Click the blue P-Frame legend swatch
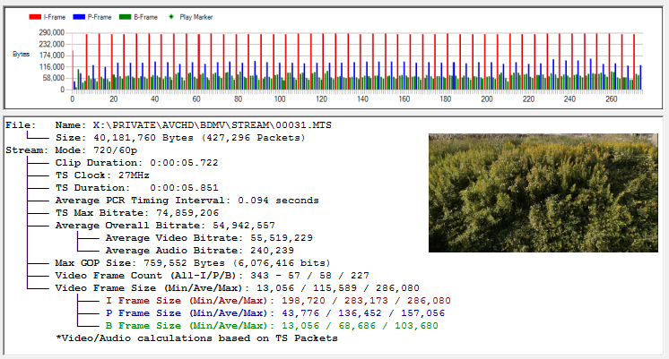Screen dimensions: 669x359 81,17
